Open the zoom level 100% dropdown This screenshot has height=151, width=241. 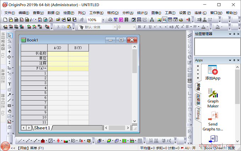pyautogui.click(x=103, y=20)
